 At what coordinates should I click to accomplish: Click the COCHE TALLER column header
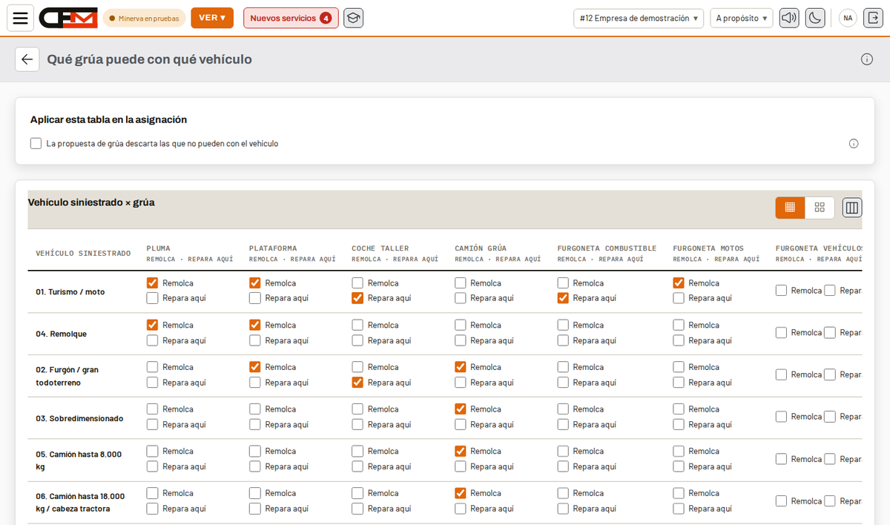pyautogui.click(x=380, y=248)
